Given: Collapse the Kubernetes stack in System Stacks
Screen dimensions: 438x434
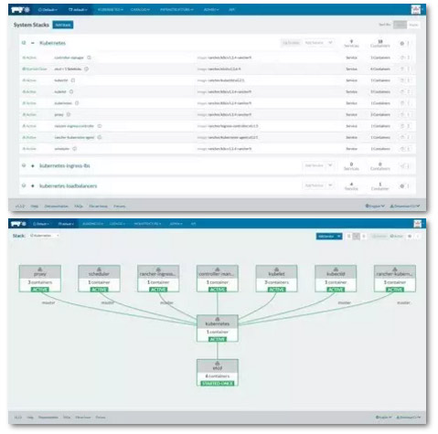Looking at the screenshot, I should click(33, 43).
